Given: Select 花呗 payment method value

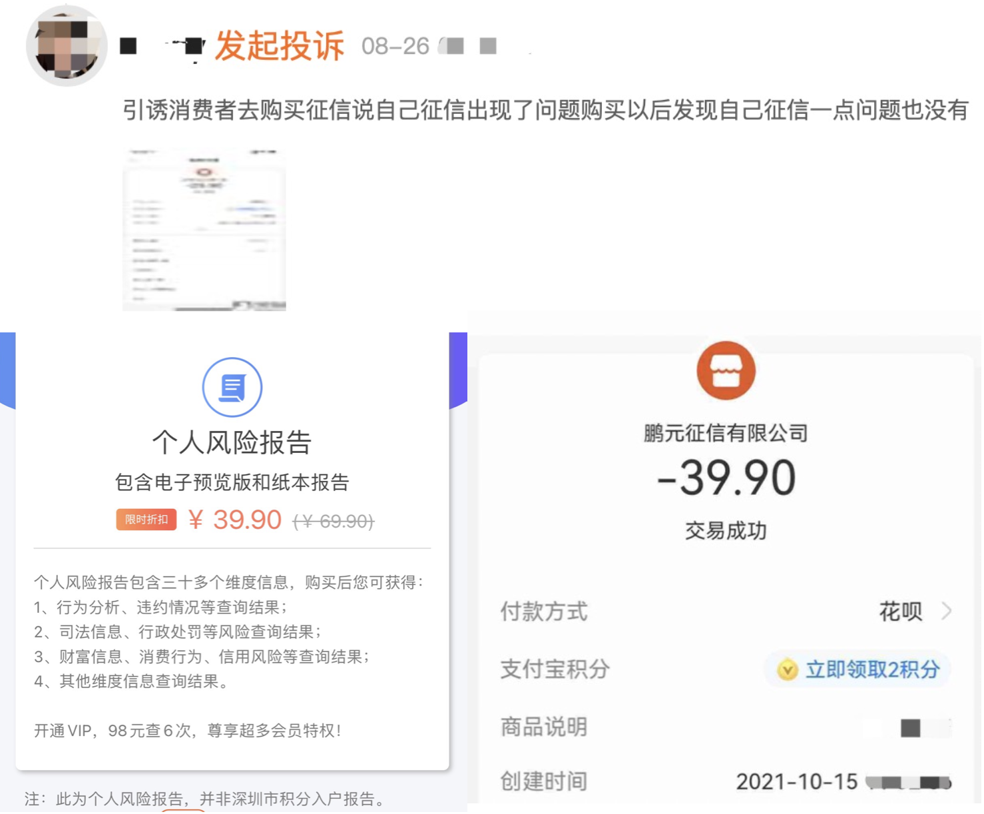Looking at the screenshot, I should pos(900,611).
